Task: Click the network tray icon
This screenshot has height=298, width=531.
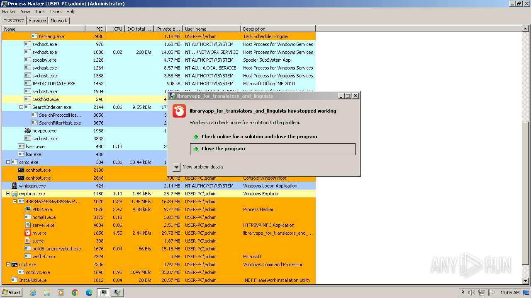Action: point(481,293)
